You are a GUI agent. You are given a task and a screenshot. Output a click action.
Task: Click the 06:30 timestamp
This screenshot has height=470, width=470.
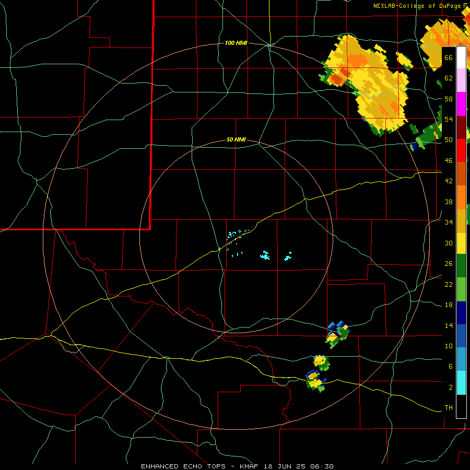point(322,466)
